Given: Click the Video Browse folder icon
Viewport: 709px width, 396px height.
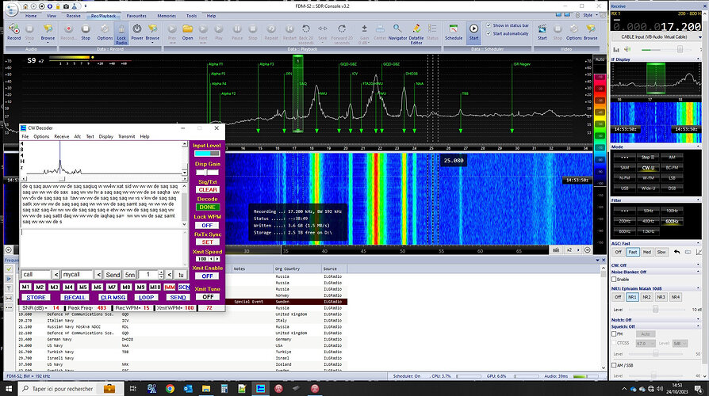Looking at the screenshot, I should [590, 29].
